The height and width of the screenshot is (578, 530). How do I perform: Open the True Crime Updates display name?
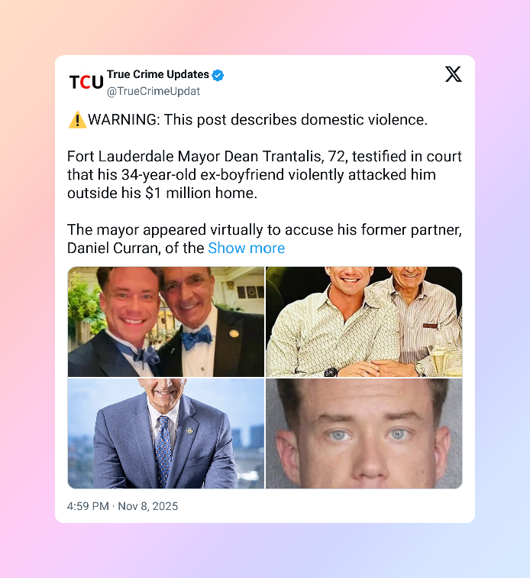(x=158, y=74)
